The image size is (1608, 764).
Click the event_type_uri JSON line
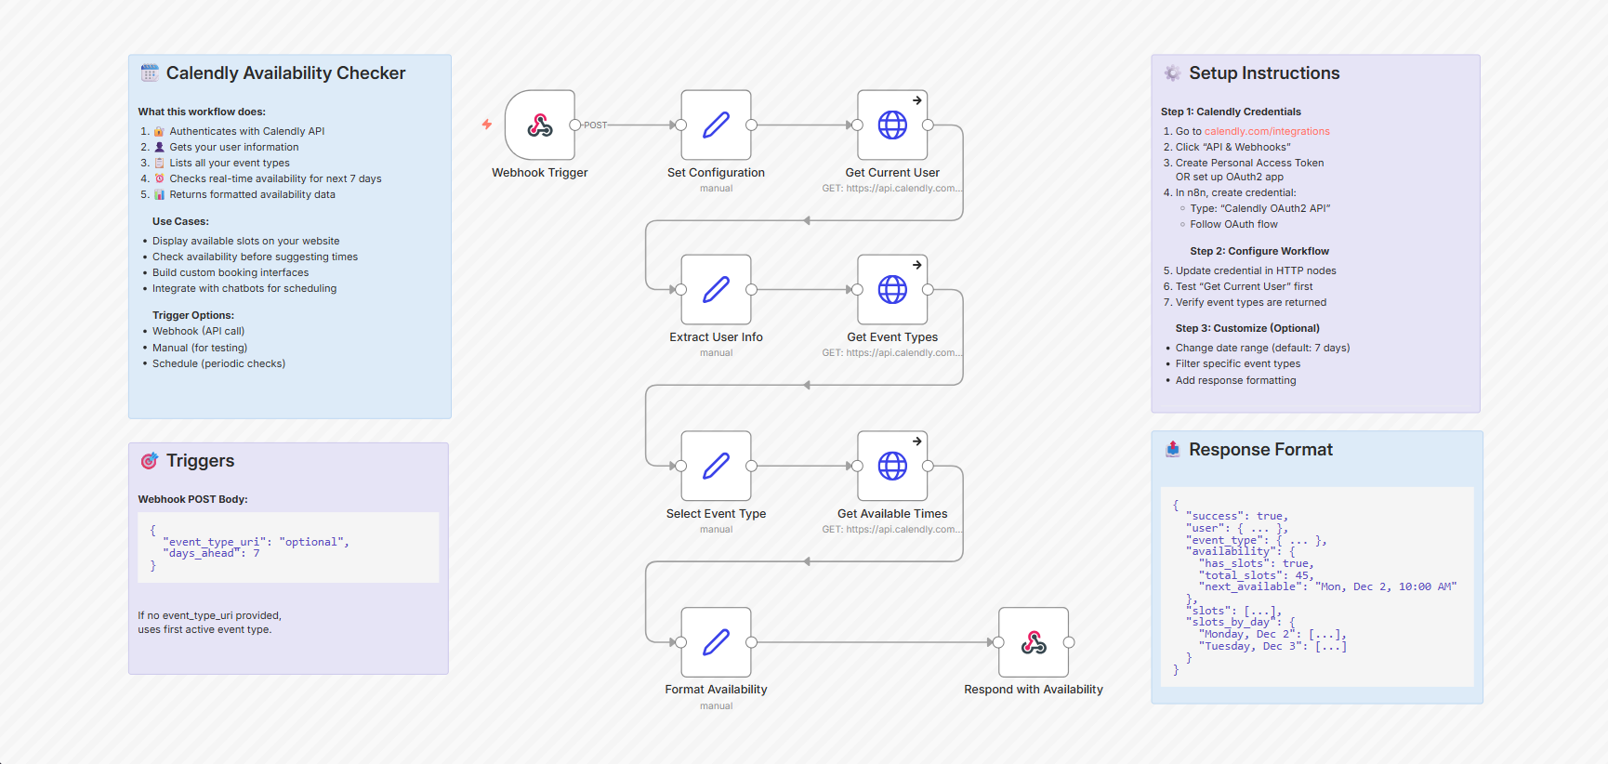(256, 542)
